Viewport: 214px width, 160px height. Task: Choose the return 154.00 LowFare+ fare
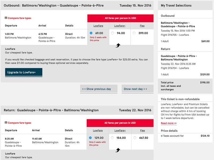pos(112,138)
